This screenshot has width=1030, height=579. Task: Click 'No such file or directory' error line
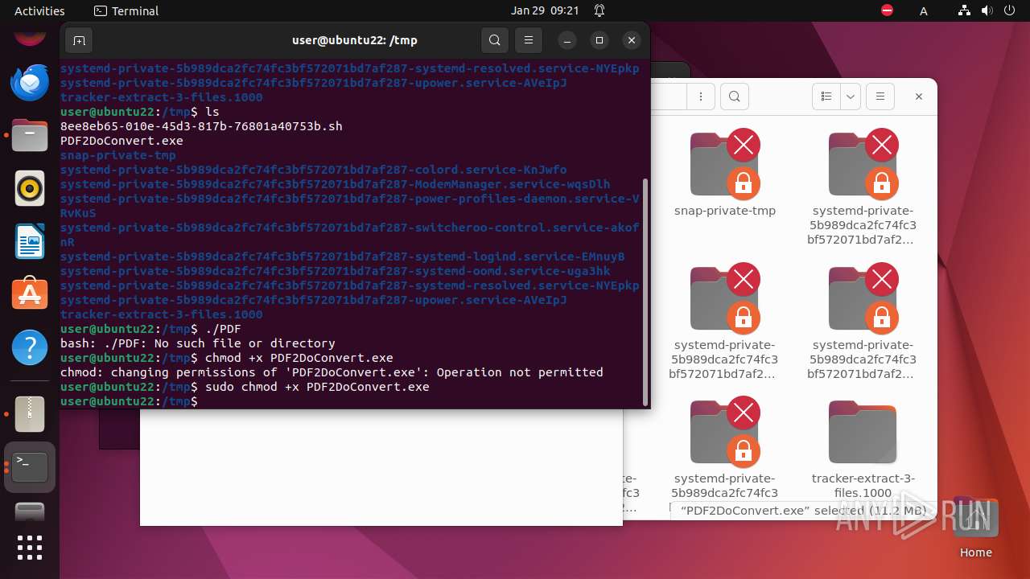(198, 343)
